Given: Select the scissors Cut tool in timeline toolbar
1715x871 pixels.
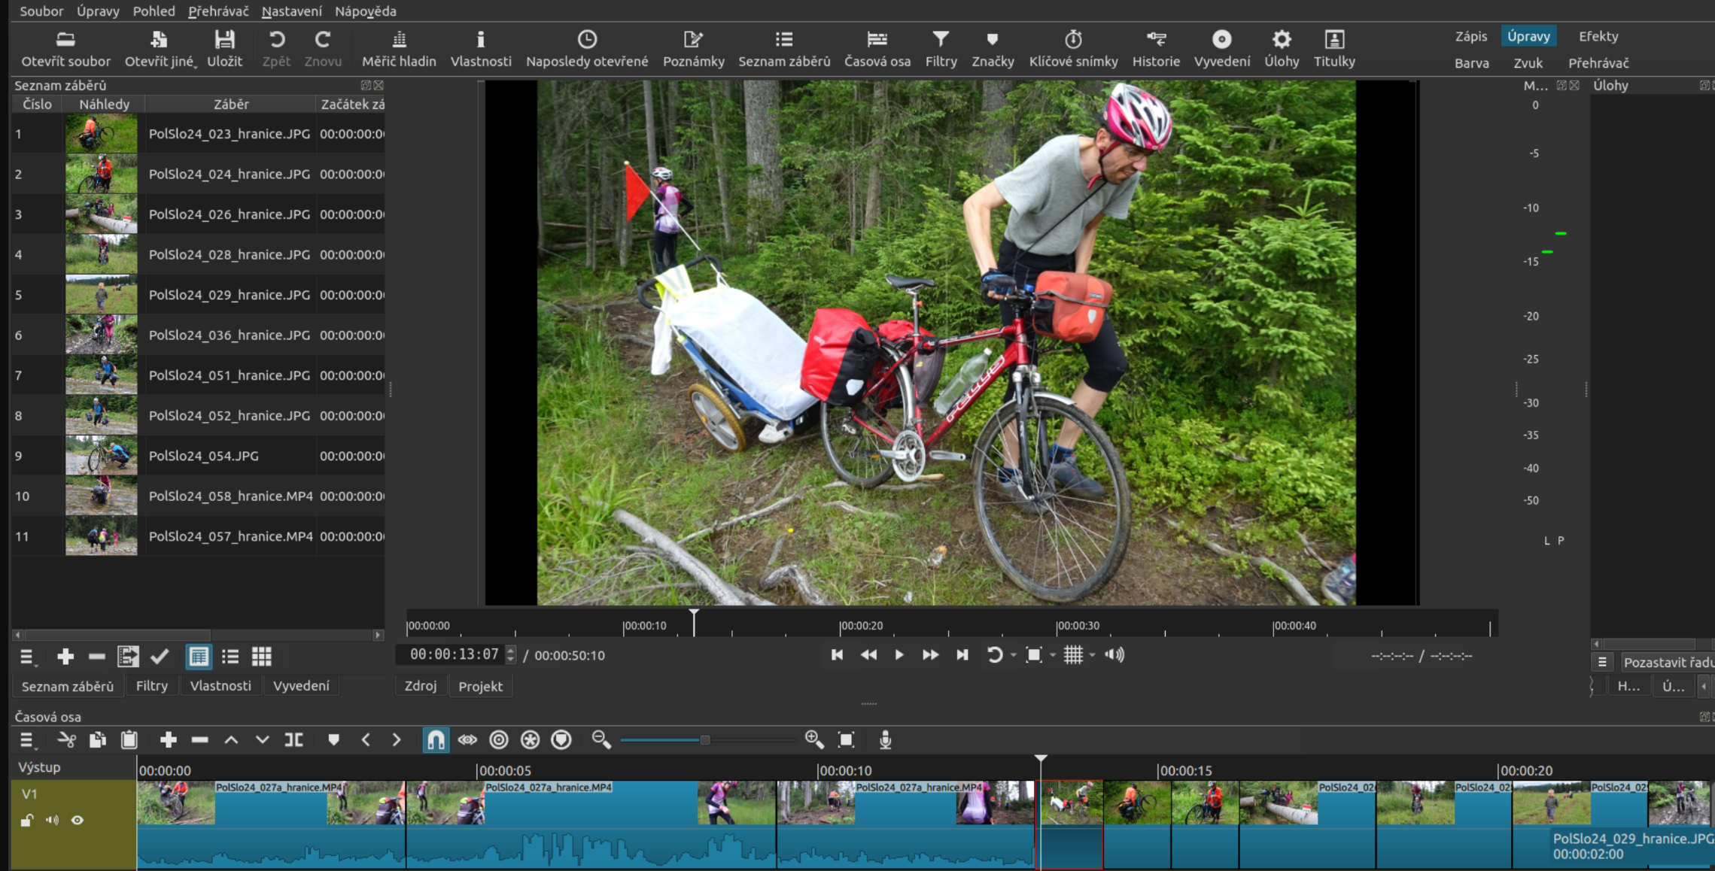Looking at the screenshot, I should click(x=68, y=739).
